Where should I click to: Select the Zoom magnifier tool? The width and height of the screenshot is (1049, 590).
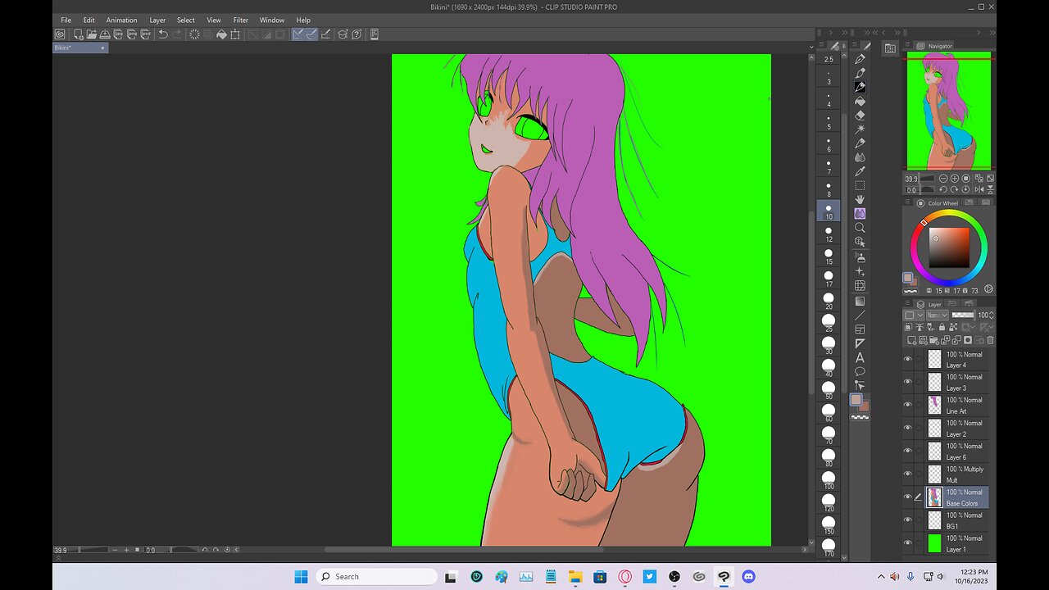[x=860, y=228]
